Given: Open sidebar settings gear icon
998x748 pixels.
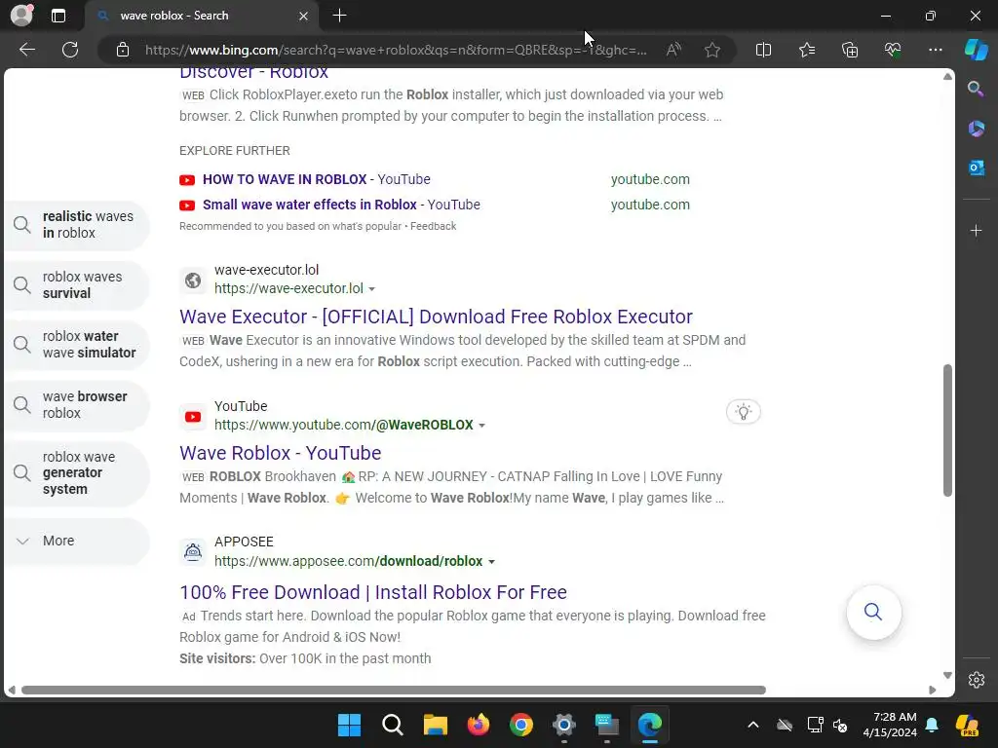Looking at the screenshot, I should [x=977, y=680].
